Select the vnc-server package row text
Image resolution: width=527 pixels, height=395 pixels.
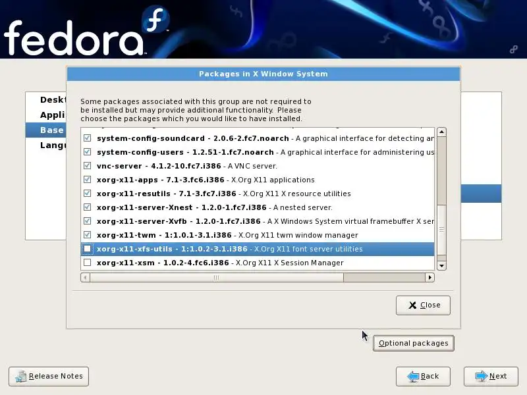pyautogui.click(x=187, y=166)
